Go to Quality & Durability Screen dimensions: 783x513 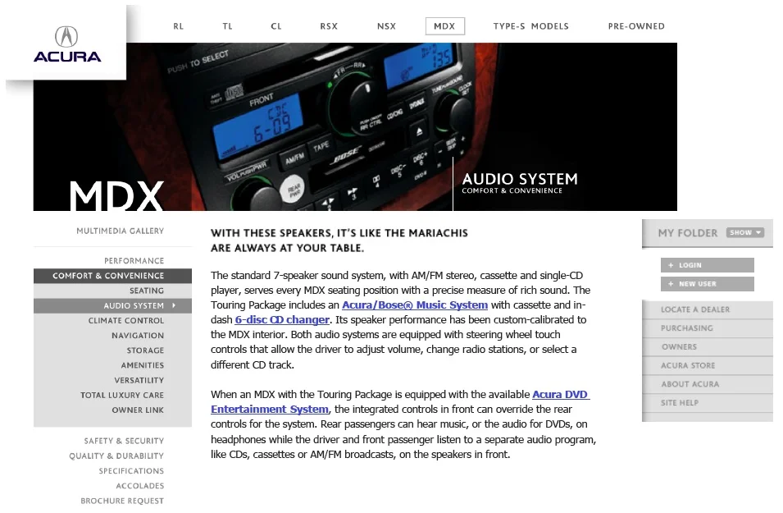(116, 456)
